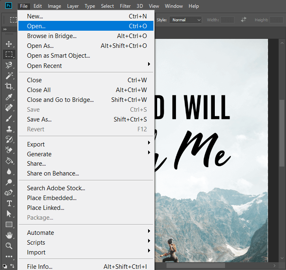
Task: Choose the Eyedropper tool
Action: [9, 97]
